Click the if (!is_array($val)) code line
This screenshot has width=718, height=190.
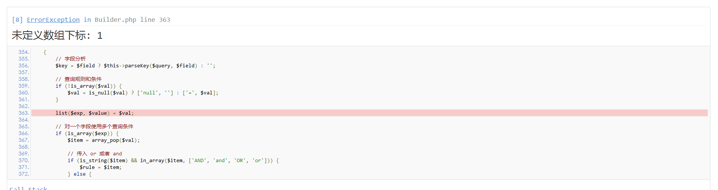pos(88,86)
